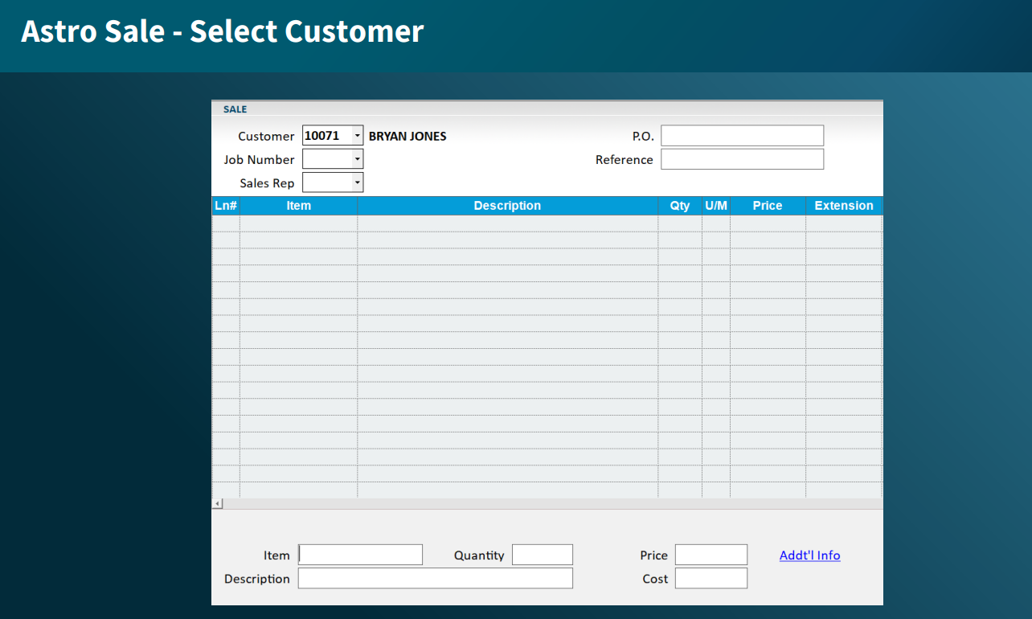Select the Description column header
The image size is (1032, 619).
pos(507,206)
